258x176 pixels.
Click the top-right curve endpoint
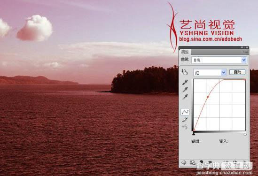click(245, 79)
